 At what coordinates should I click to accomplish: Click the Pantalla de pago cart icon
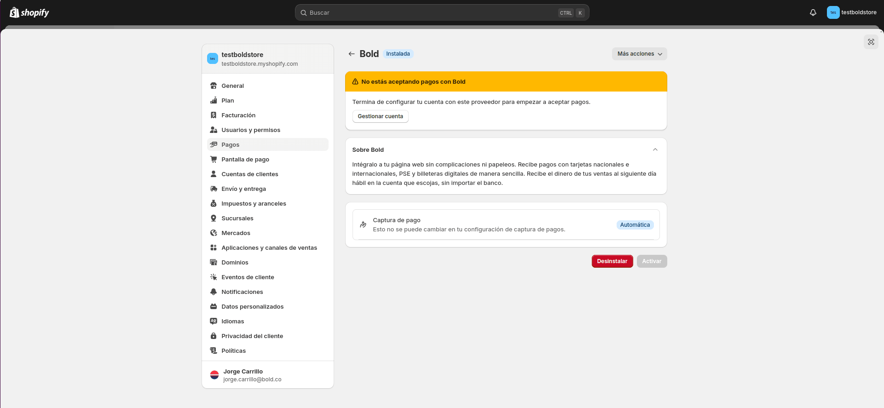(214, 159)
